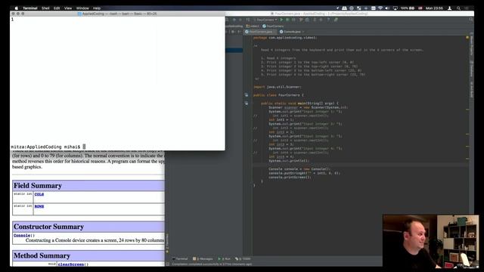Click the Wi-Fi status icon
Viewport: 484px width, 272px height.
(x=380, y=8)
